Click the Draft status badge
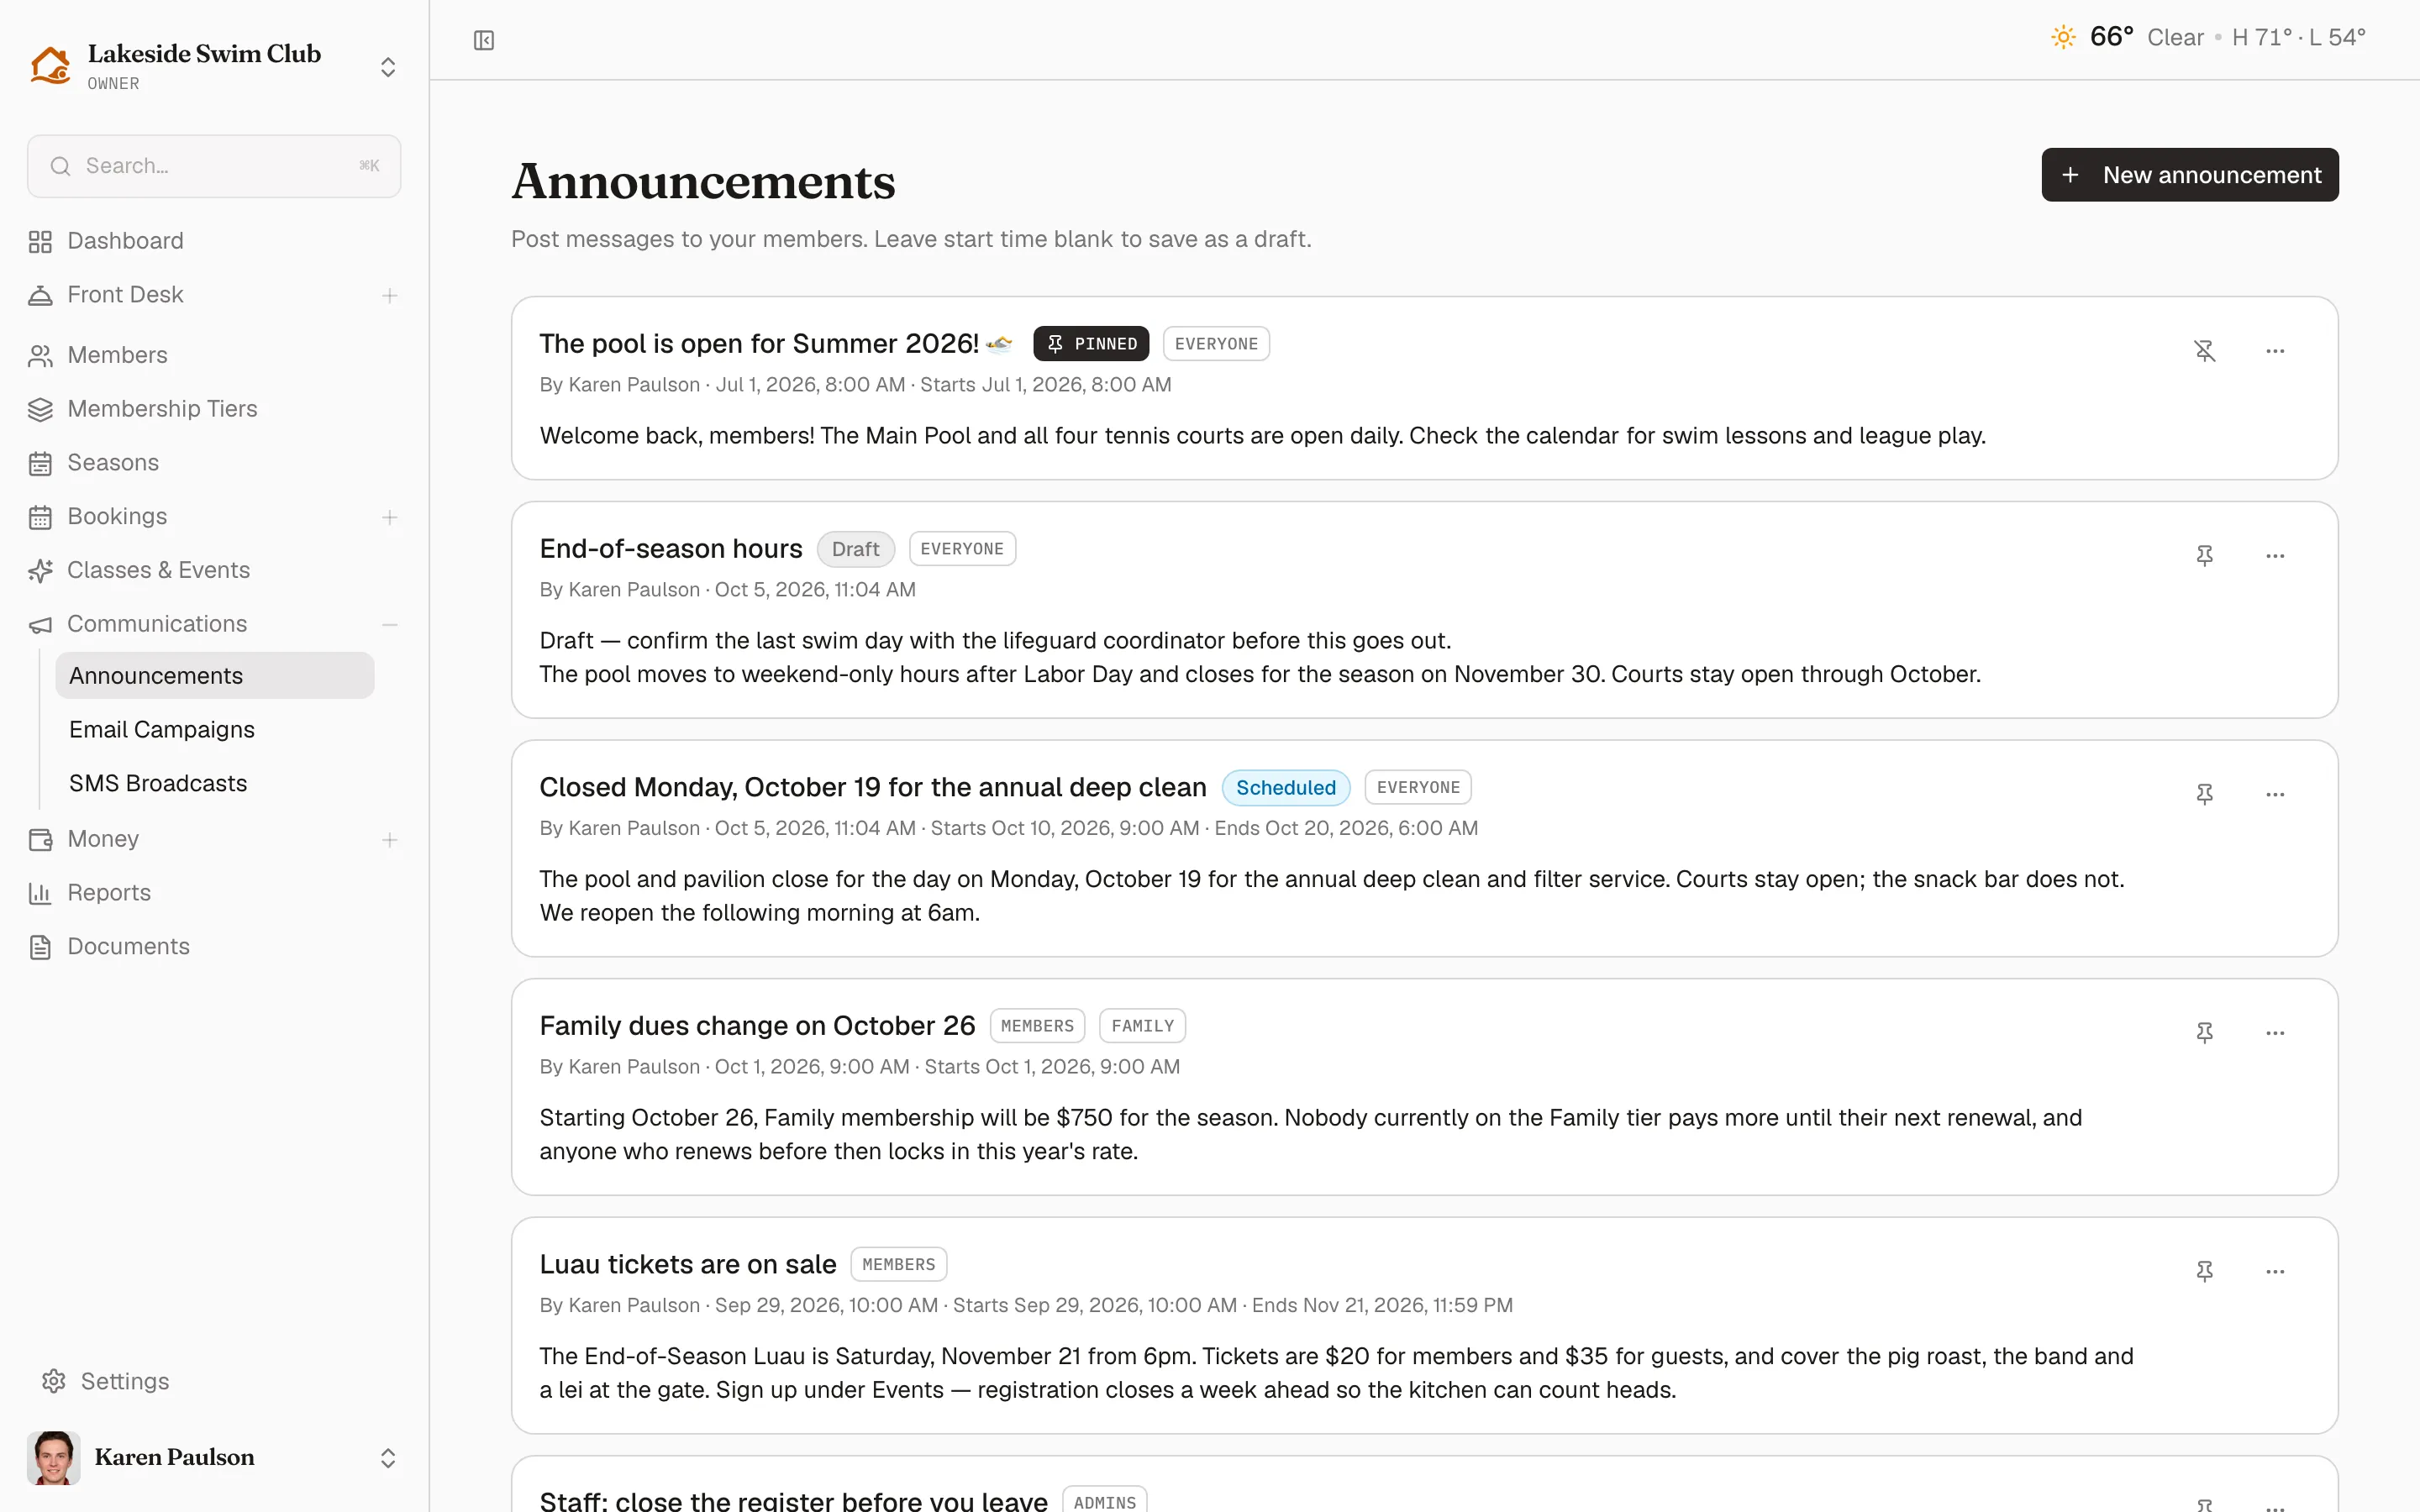Screen dimensions: 2420x1512 [855, 549]
